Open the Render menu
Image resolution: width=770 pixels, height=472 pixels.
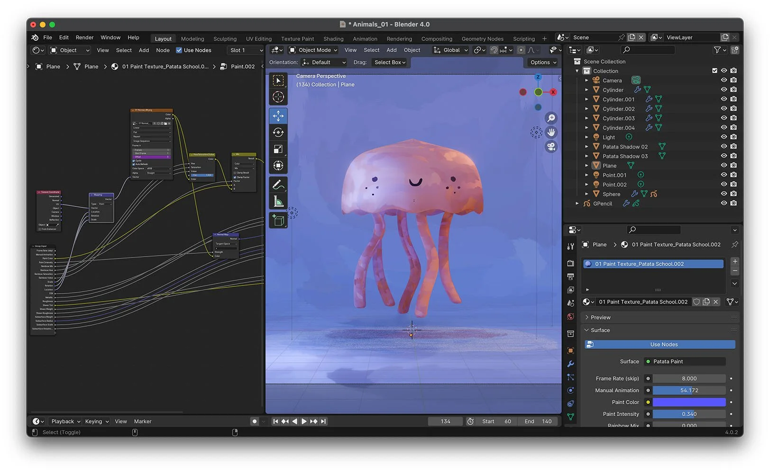84,37
